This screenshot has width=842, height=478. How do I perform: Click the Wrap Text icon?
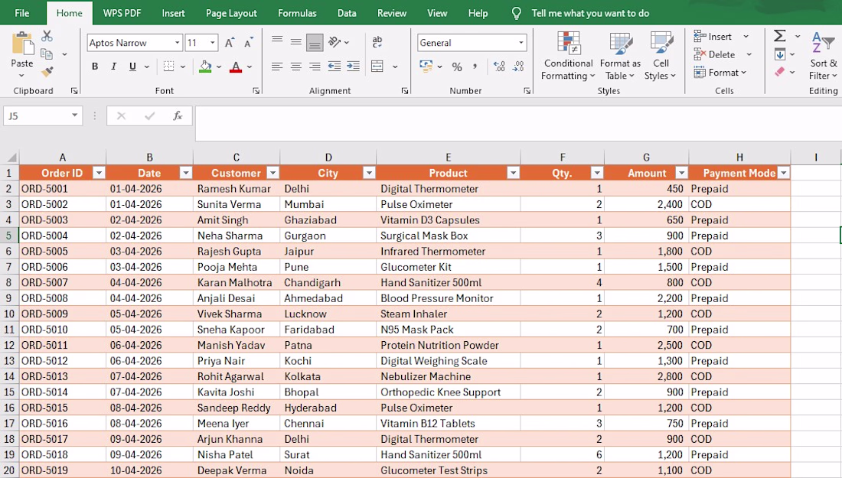tap(377, 42)
